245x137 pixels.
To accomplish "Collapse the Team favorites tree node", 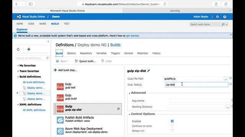I will 18,71.
